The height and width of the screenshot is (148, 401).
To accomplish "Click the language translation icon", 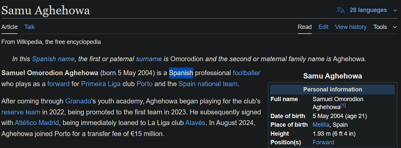I will 341,10.
